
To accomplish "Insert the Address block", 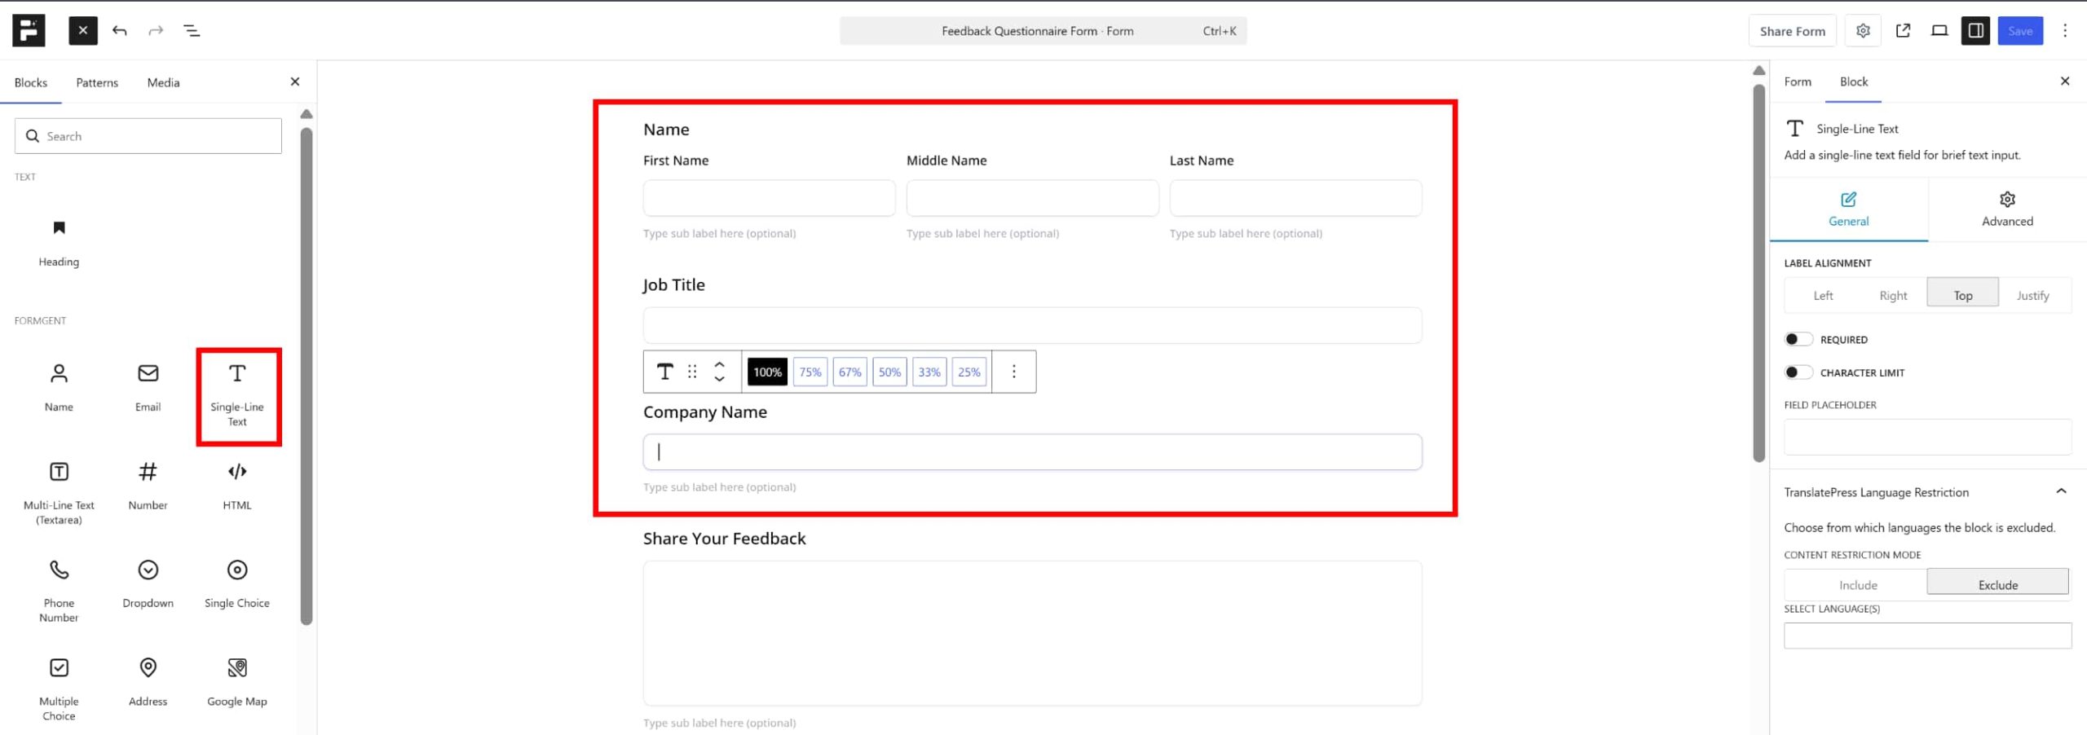I will tap(148, 683).
